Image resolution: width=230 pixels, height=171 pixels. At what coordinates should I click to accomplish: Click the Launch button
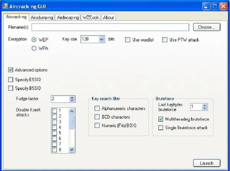[207, 163]
